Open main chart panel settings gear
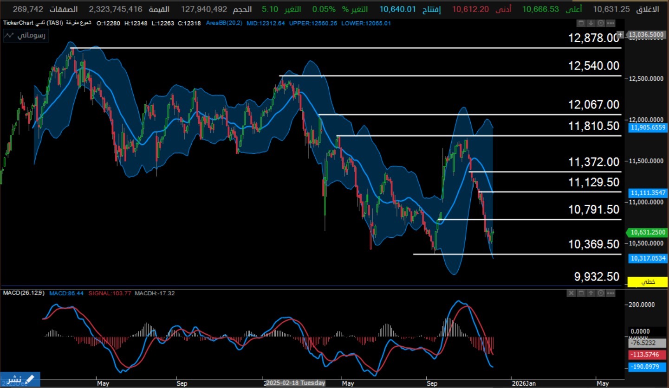Viewport: 669px width, 388px height. (x=601, y=23)
